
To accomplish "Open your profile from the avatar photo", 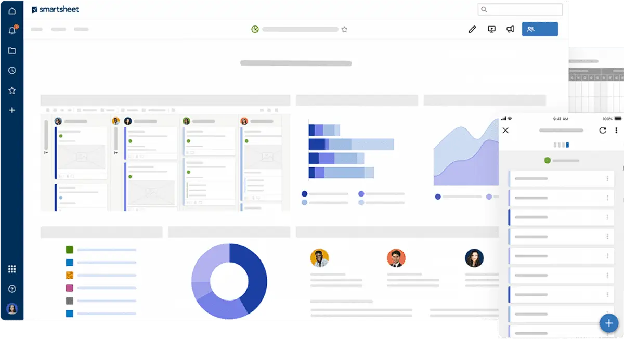I will click(11, 308).
